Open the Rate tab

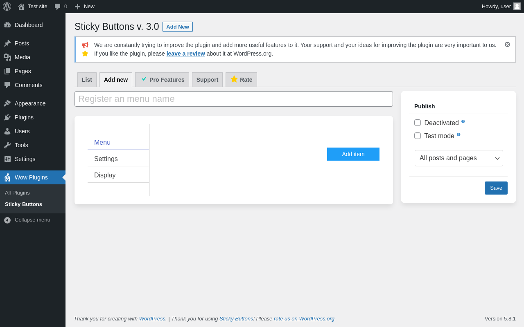tap(241, 80)
